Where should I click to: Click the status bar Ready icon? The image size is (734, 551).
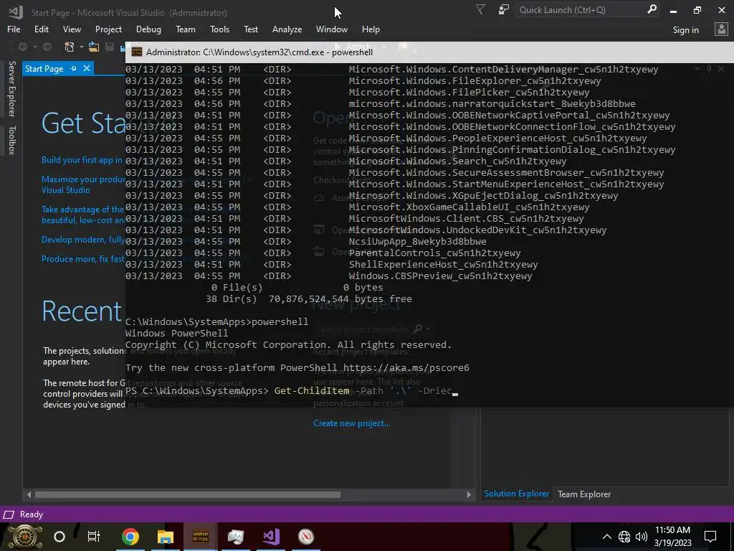[x=9, y=514]
